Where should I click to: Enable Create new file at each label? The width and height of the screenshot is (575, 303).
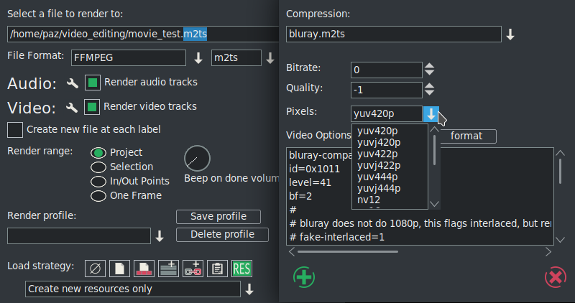14,130
